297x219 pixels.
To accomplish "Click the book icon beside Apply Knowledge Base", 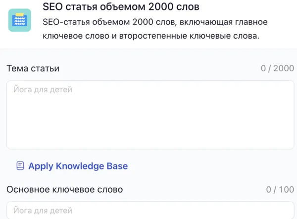I will coord(20,166).
